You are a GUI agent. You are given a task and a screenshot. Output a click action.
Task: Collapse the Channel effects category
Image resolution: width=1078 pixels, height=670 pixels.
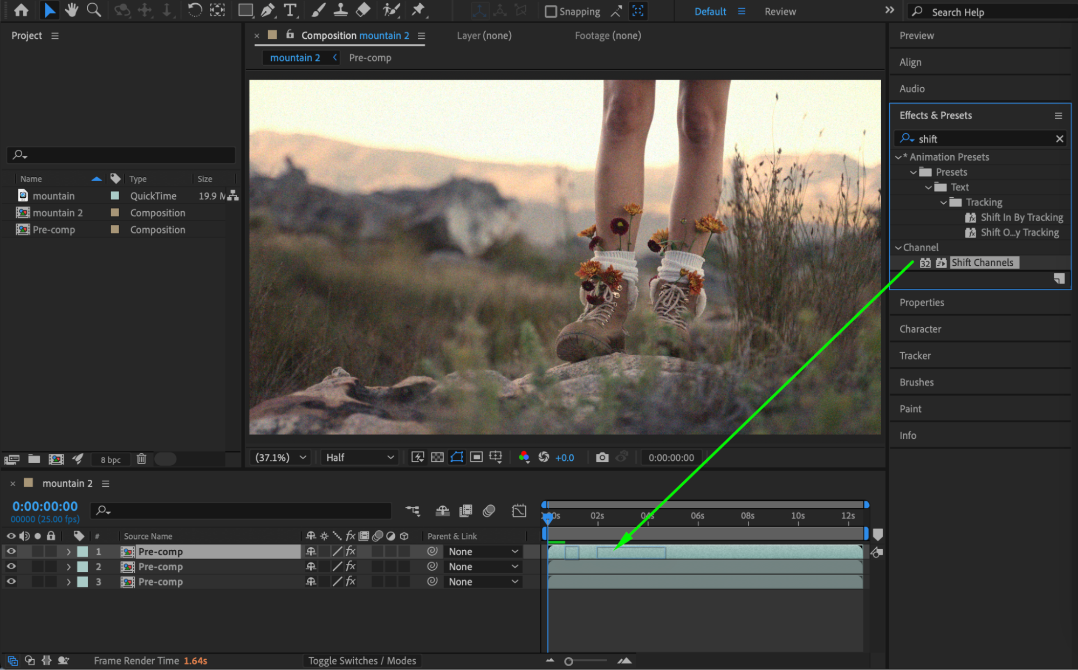click(x=898, y=247)
